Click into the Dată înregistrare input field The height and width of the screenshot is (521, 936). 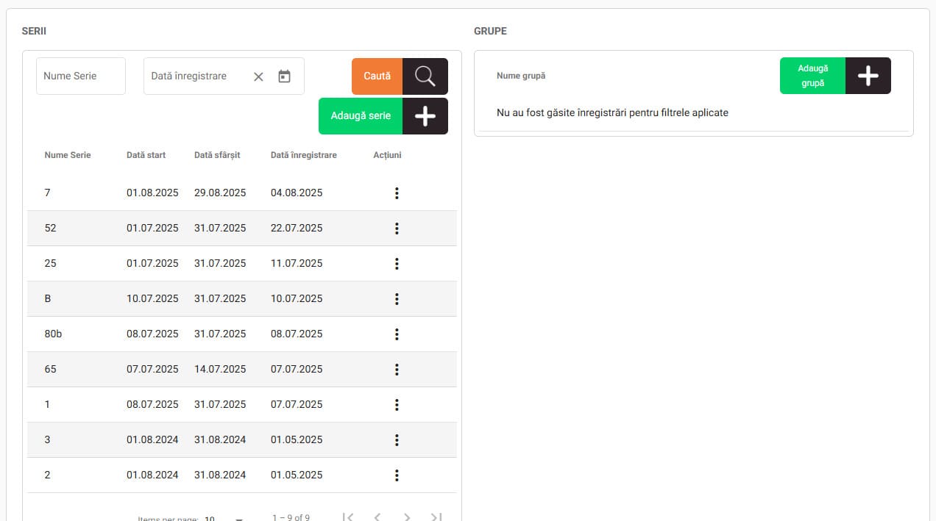point(195,76)
